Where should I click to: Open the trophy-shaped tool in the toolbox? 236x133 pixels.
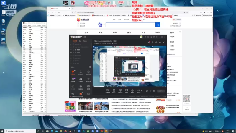(88, 79)
